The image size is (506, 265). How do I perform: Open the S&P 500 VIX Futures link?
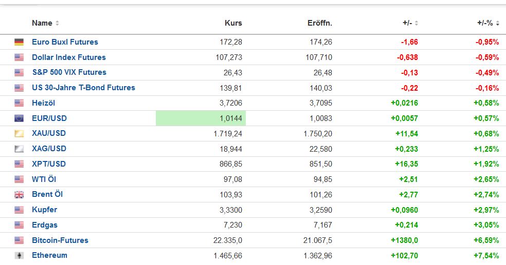tap(69, 72)
